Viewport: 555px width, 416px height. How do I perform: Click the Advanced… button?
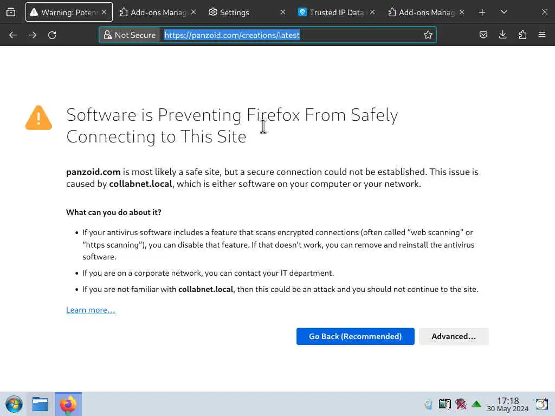[454, 336]
